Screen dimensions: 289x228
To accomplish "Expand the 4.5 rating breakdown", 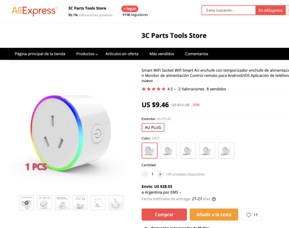I will [172, 89].
